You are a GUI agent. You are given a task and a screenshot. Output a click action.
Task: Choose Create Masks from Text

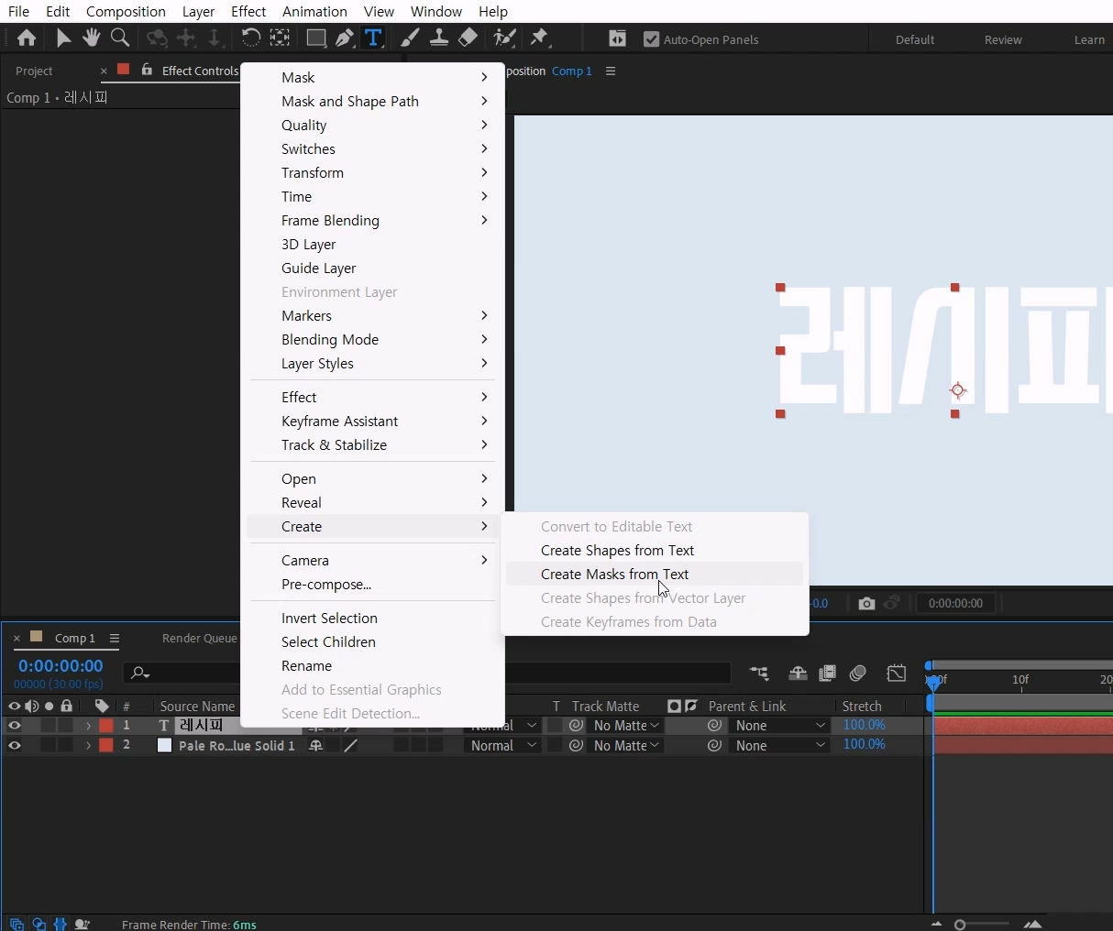click(655, 575)
